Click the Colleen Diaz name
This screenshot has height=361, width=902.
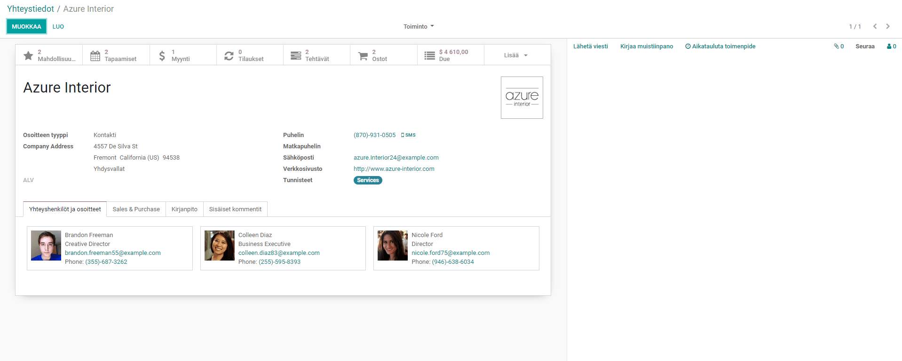pyautogui.click(x=255, y=235)
